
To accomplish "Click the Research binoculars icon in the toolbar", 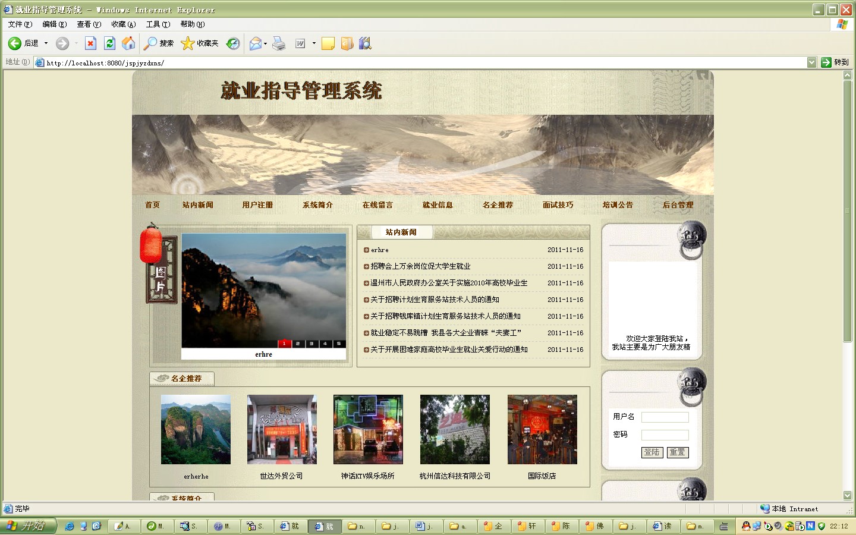I will click(x=365, y=43).
